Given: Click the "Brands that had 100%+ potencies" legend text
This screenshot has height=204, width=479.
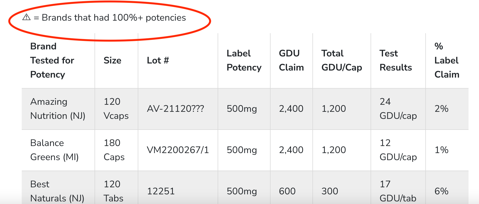Looking at the screenshot, I should click(114, 18).
